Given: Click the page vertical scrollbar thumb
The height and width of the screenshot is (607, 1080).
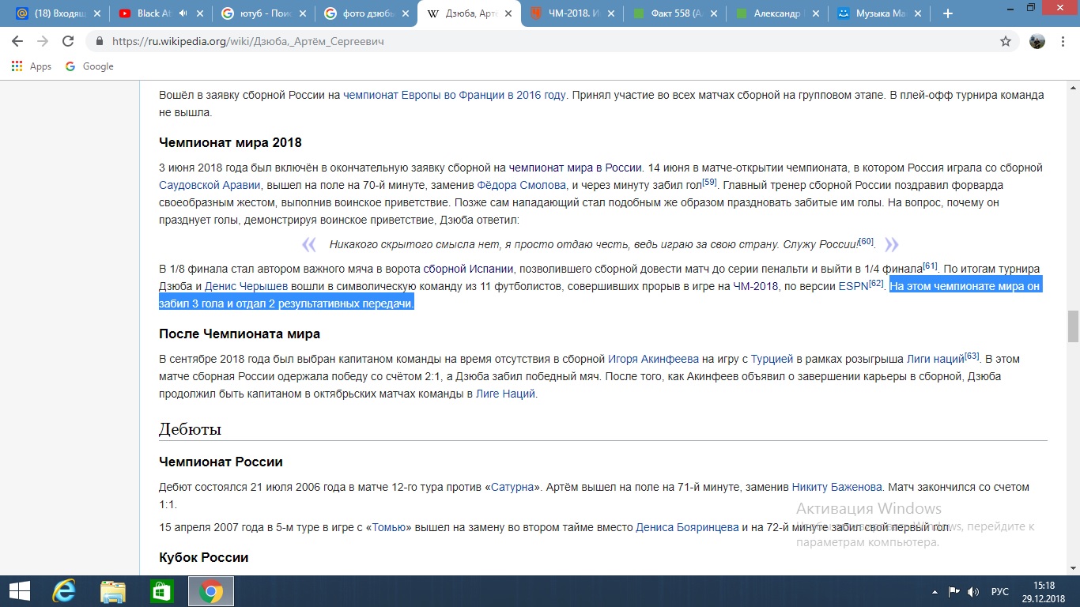Looking at the screenshot, I should (1073, 326).
